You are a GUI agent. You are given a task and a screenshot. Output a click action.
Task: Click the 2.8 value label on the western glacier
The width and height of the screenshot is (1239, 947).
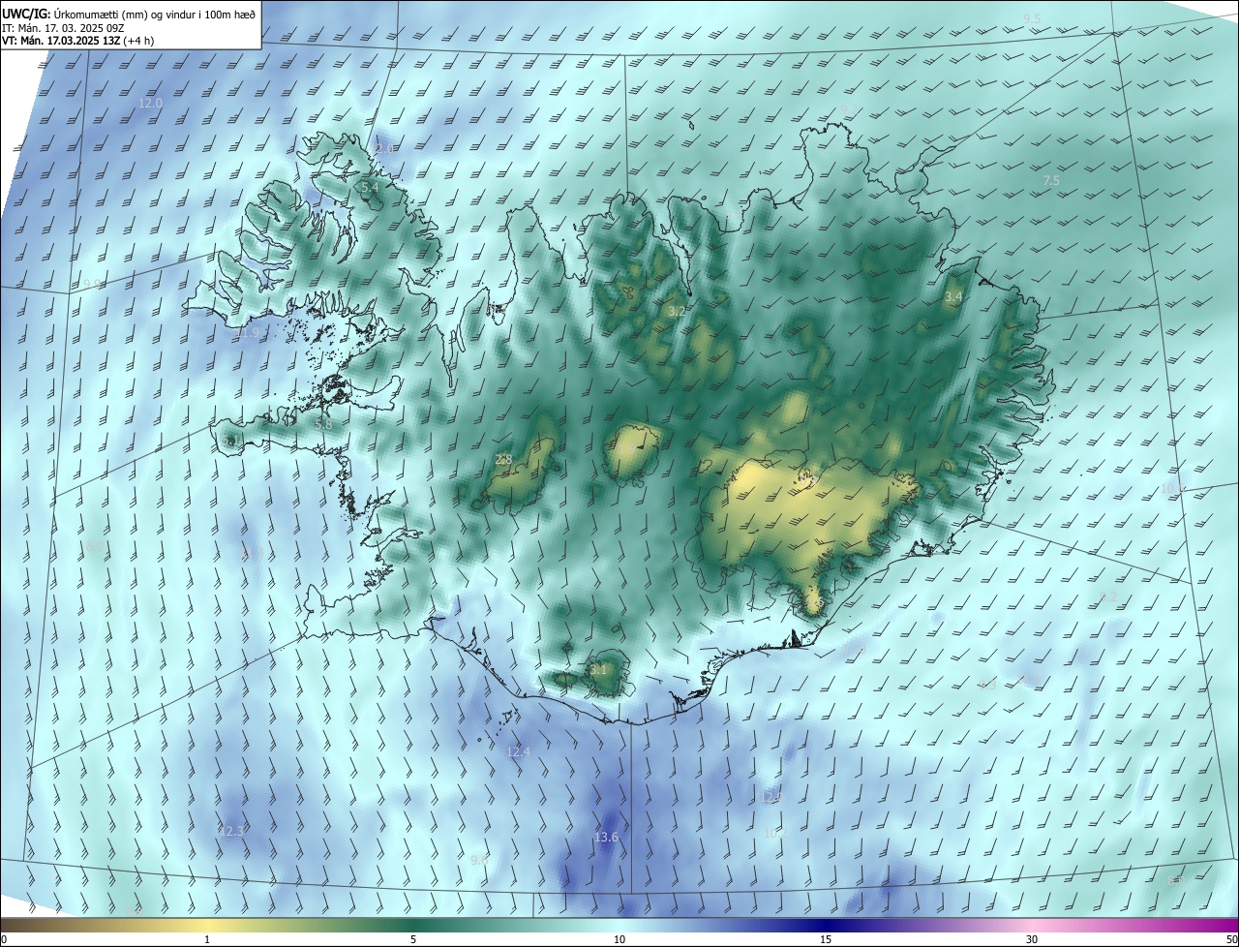503,460
